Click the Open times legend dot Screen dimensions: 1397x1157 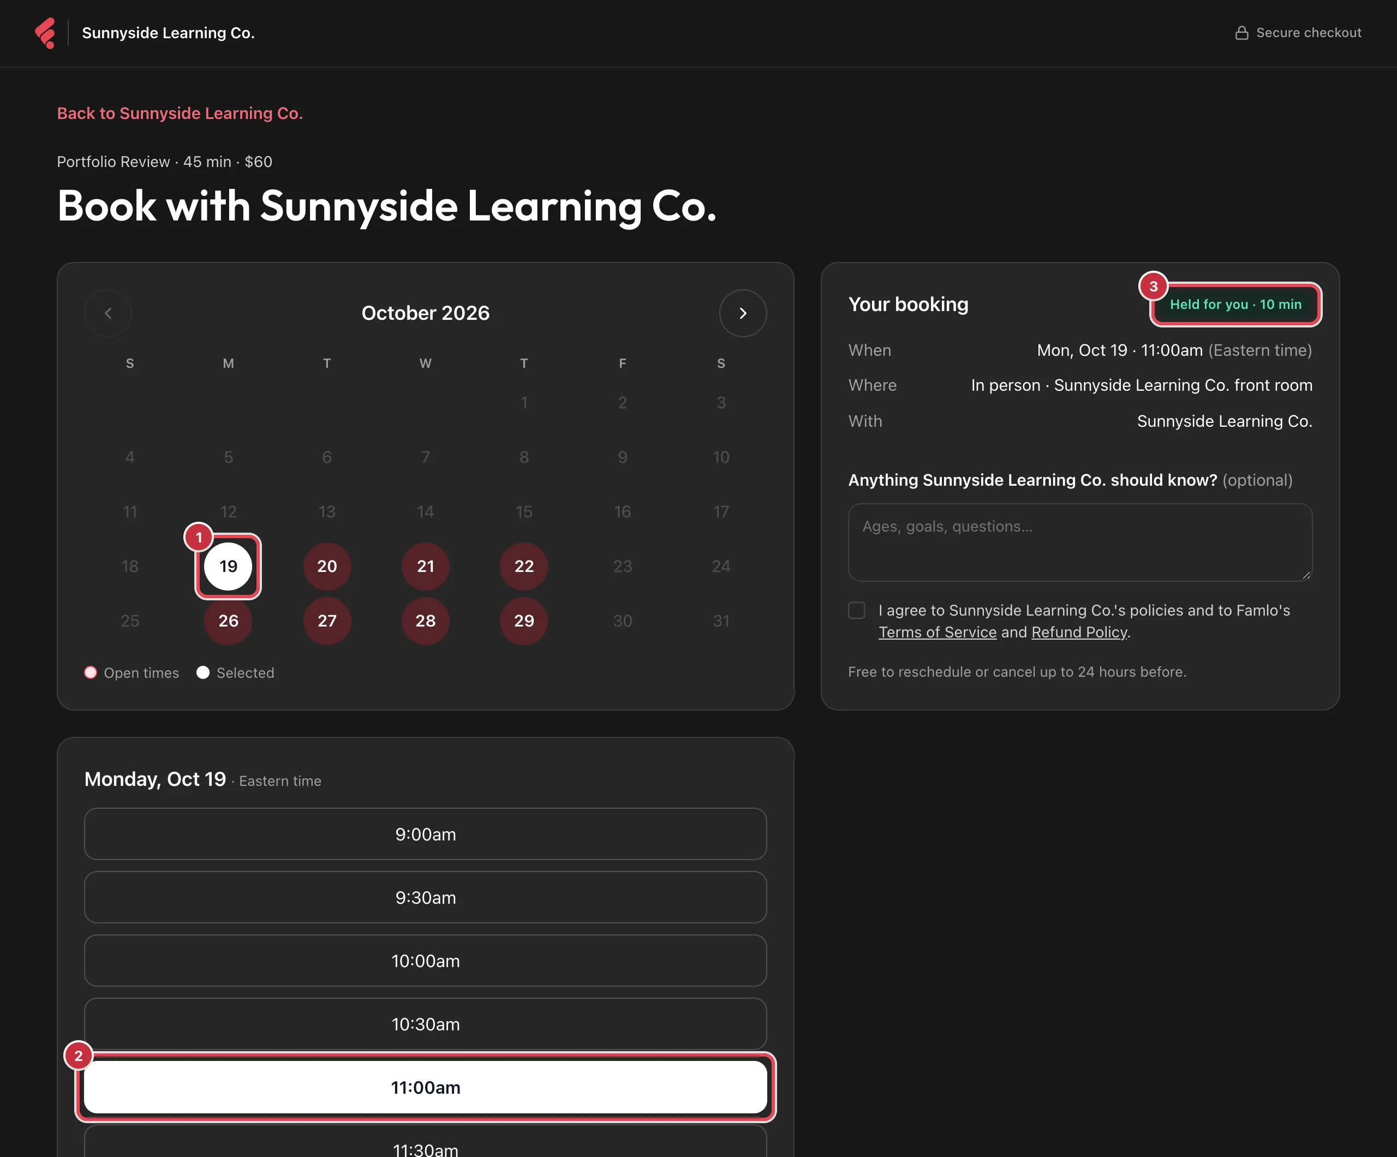tap(91, 673)
